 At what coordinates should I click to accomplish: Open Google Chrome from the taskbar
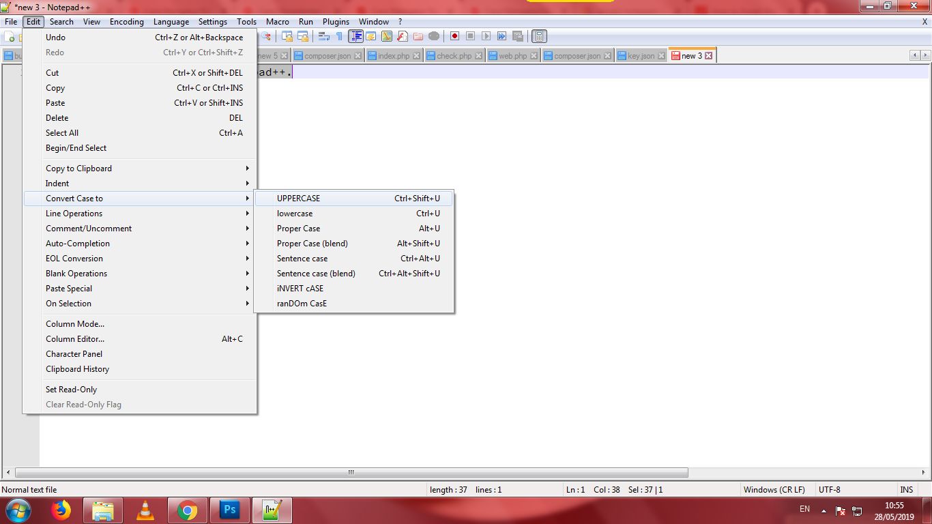188,509
